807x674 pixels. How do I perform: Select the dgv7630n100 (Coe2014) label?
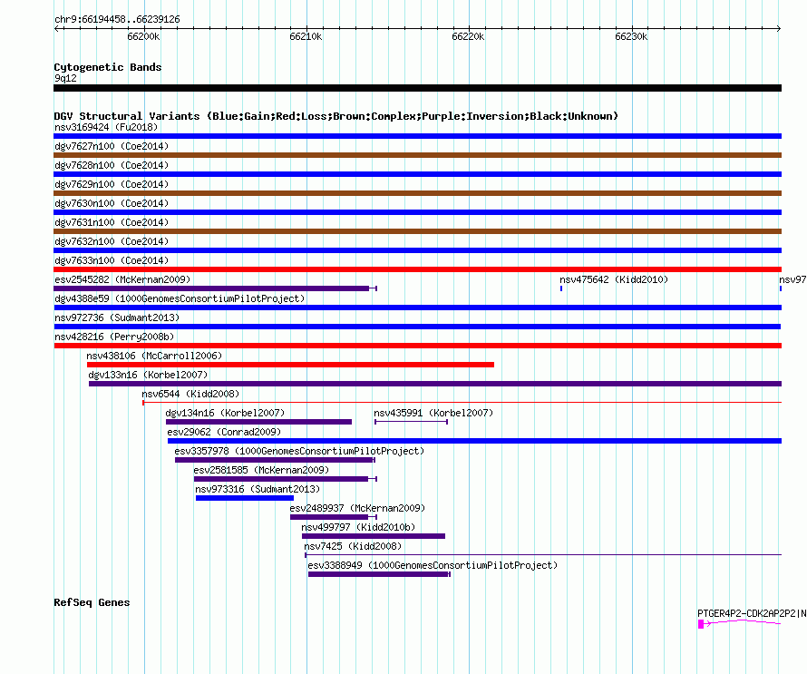[x=112, y=203]
